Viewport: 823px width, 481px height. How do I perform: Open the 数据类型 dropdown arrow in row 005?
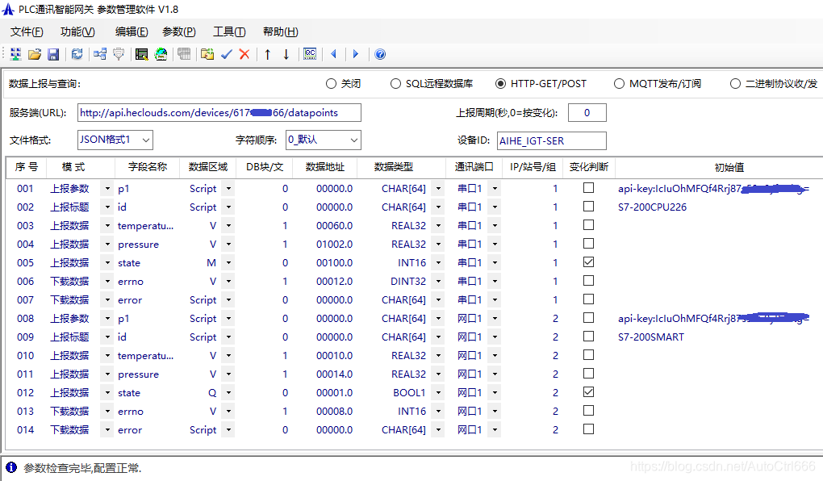[x=438, y=262]
